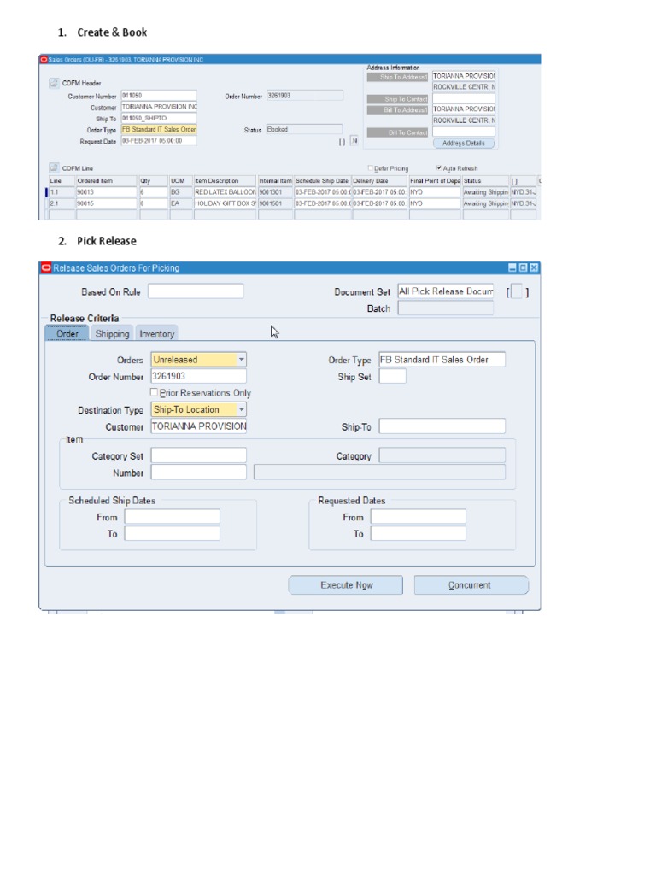Click the Ship To Address1 button
This screenshot has height=875, width=656.
(397, 77)
